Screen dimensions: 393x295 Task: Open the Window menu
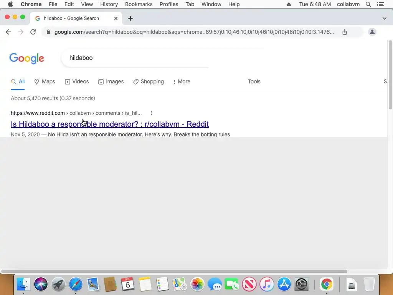211,4
